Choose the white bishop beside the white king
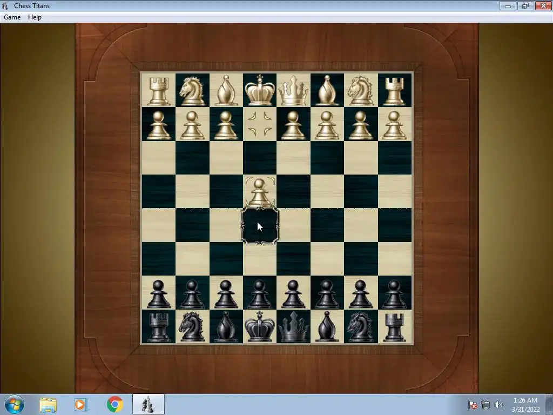The height and width of the screenshot is (415, 553). pos(226,90)
